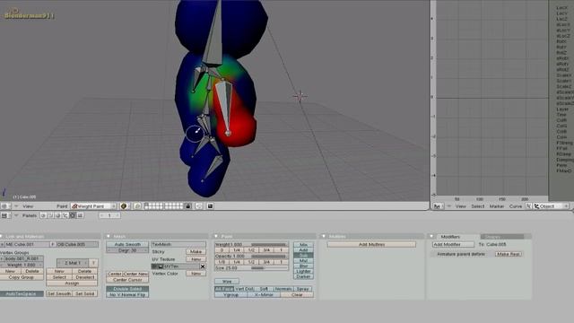574x323 pixels.
Task: Collapse menus arrow in 3D View header
Action: point(16,206)
